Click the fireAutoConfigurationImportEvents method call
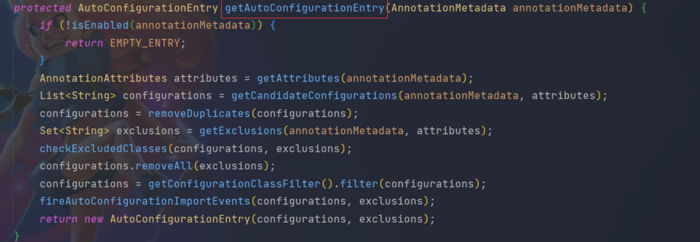The image size is (700, 242). 145,201
